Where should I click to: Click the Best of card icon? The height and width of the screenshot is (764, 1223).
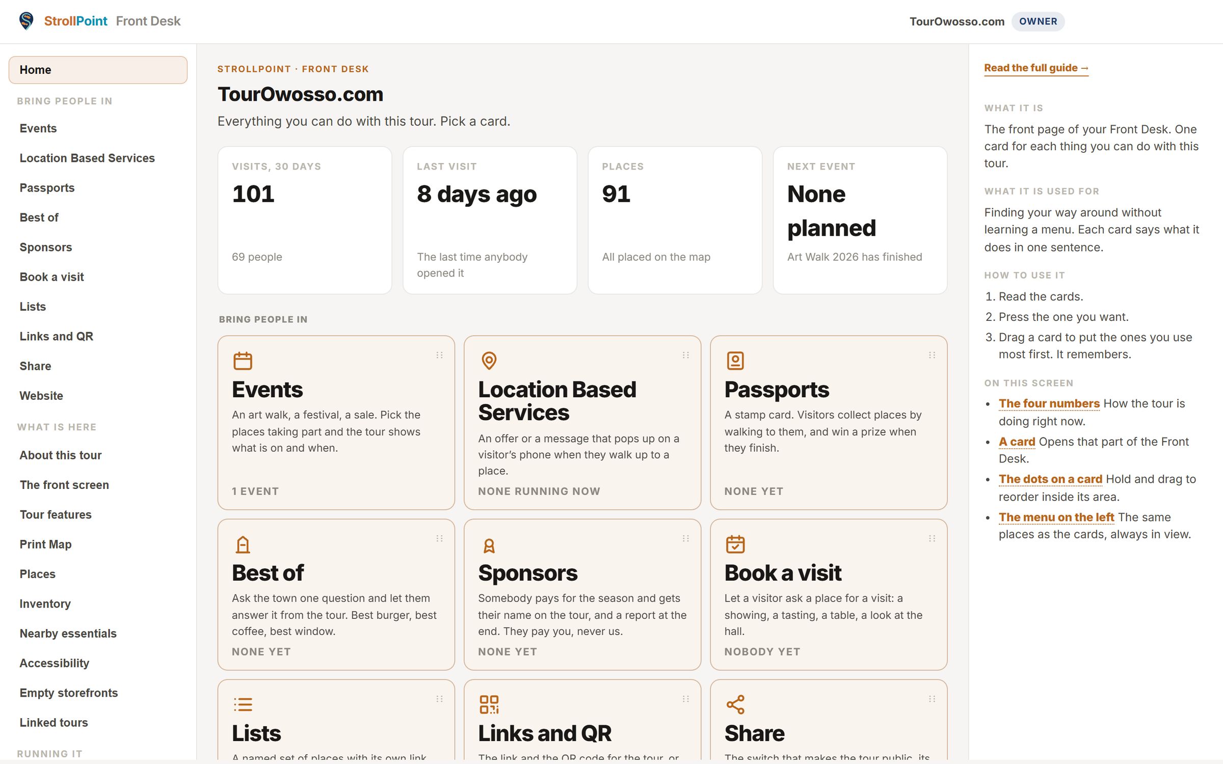[243, 544]
